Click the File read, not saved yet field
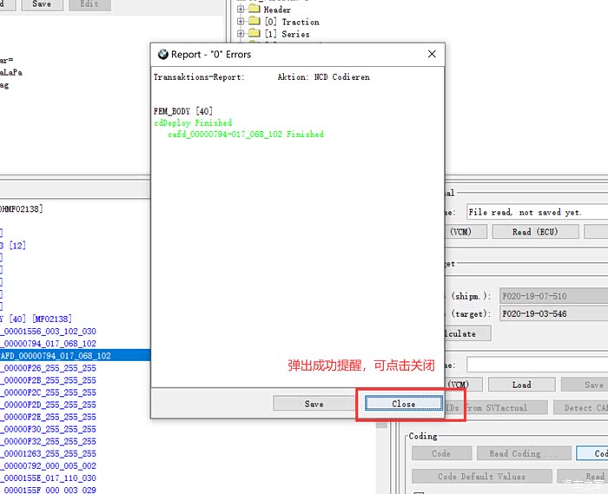 (x=536, y=212)
